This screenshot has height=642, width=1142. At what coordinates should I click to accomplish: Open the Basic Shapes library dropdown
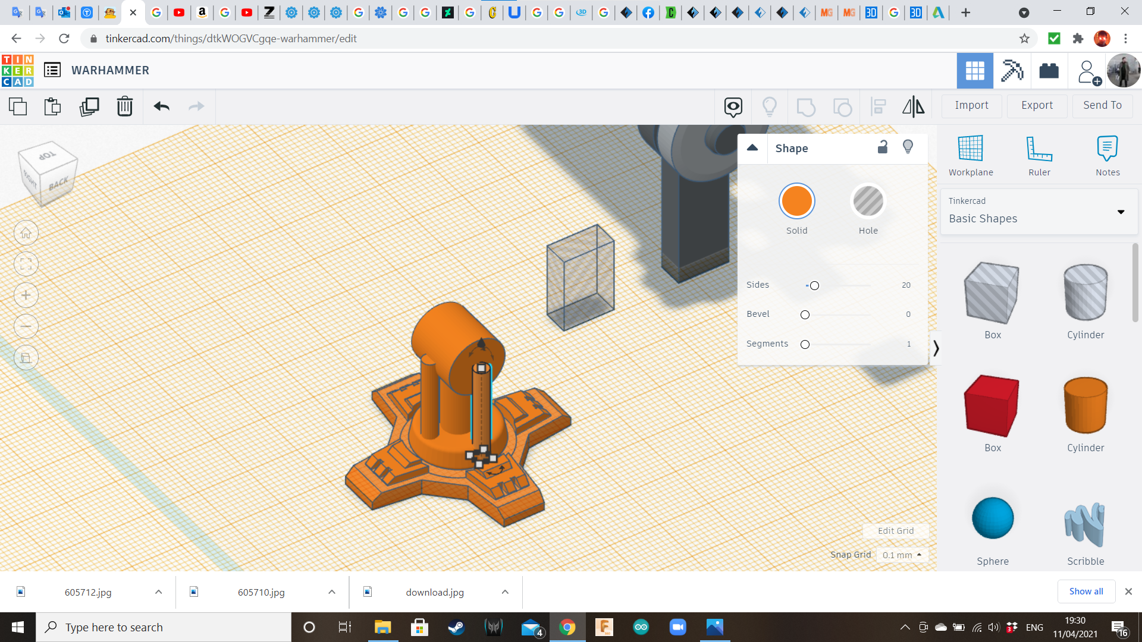(x=1121, y=212)
